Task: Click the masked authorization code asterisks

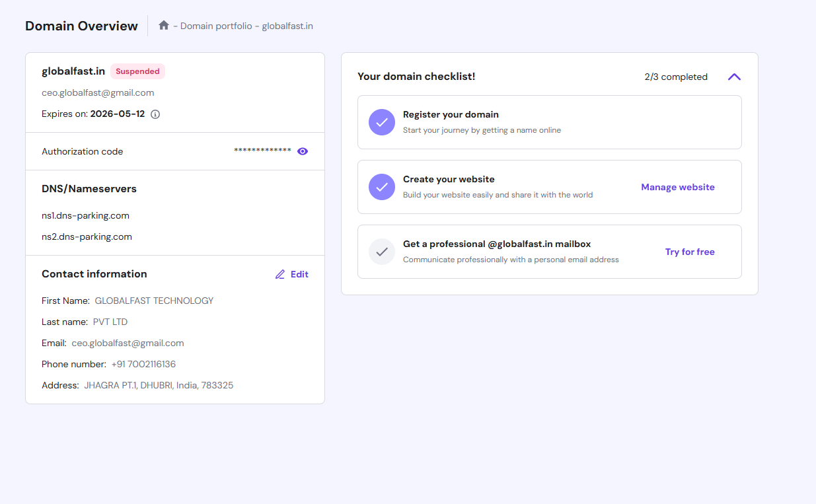Action: pyautogui.click(x=262, y=151)
